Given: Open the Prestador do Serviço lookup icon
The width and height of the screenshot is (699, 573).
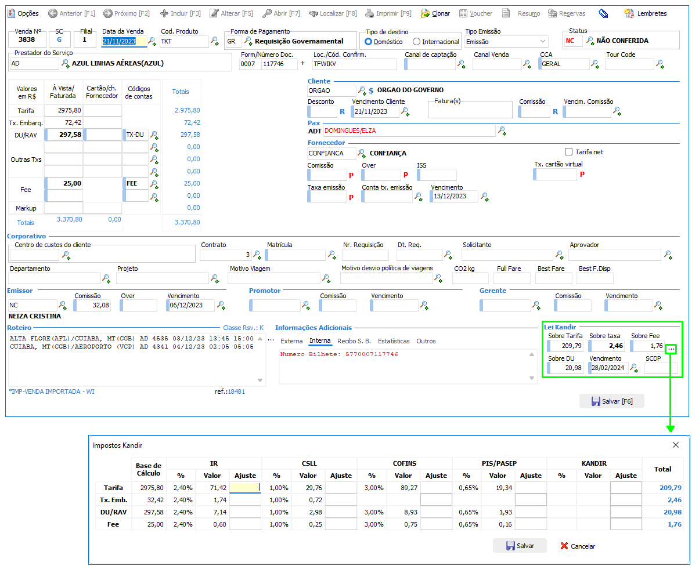Looking at the screenshot, I should pos(65,64).
